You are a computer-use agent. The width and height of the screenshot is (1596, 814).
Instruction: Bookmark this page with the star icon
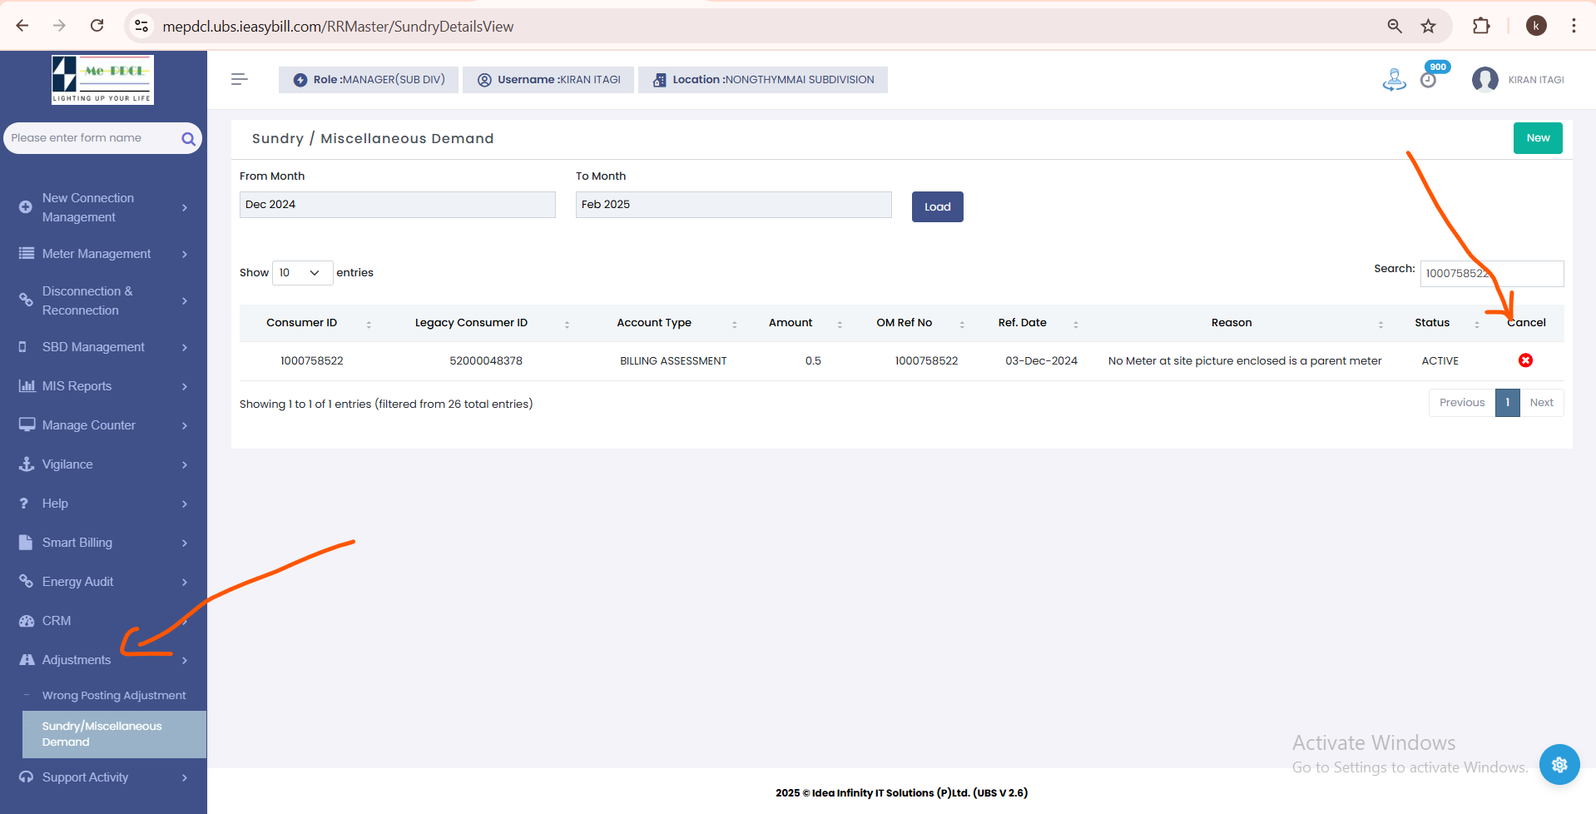[1429, 26]
